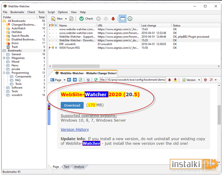Click the red down arrow in top toolbar
222x175 pixels.
tap(113, 19)
